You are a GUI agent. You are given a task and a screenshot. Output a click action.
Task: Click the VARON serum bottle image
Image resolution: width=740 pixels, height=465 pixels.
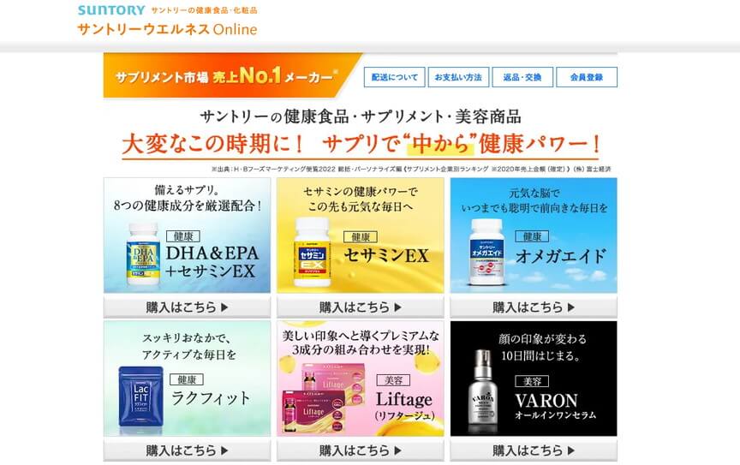coord(482,392)
